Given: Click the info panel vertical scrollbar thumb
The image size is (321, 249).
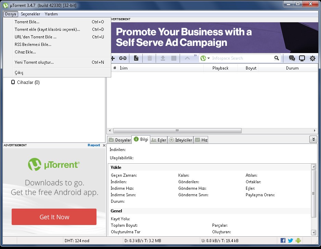Looking at the screenshot, I should (x=313, y=194).
